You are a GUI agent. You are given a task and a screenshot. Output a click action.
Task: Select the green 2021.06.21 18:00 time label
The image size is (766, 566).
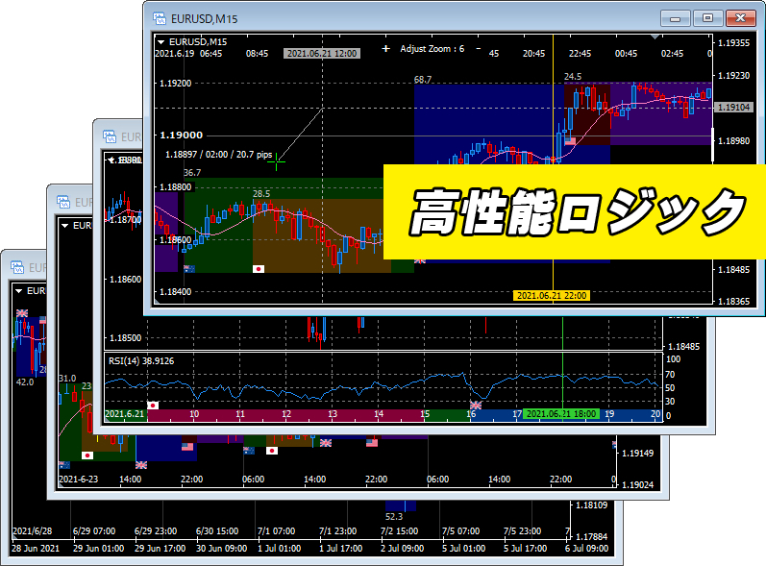pyautogui.click(x=561, y=414)
